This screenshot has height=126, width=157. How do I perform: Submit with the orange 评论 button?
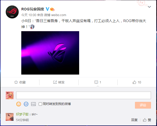coord(143,105)
